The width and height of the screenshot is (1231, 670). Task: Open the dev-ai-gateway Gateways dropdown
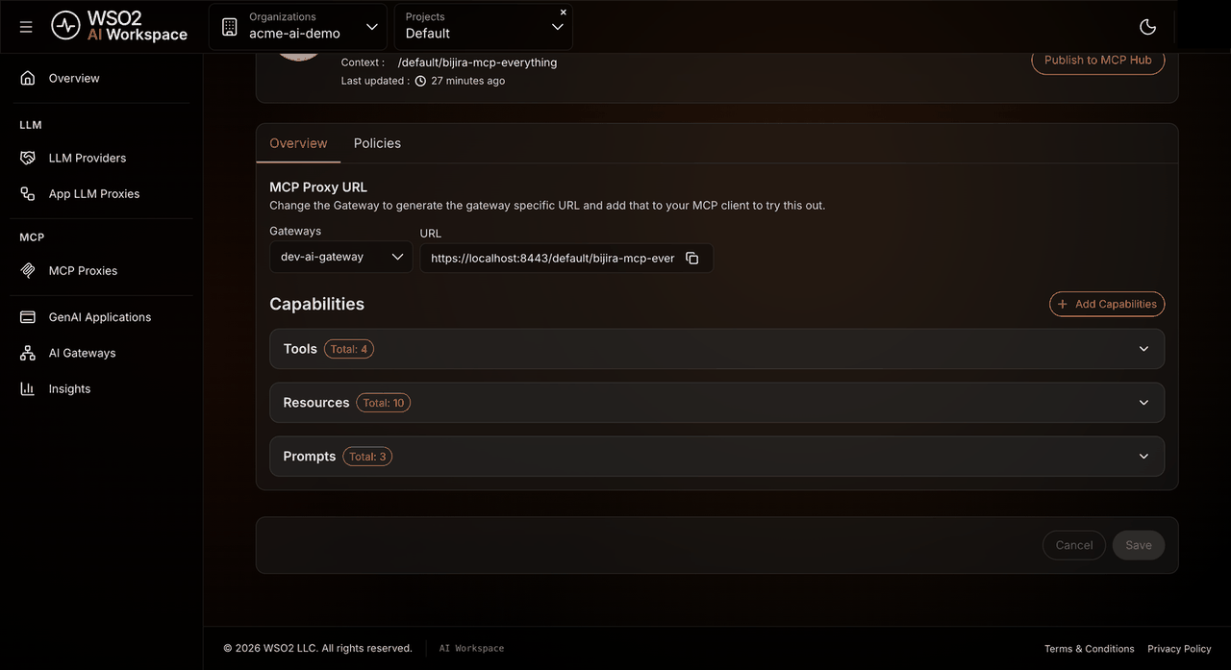click(341, 257)
